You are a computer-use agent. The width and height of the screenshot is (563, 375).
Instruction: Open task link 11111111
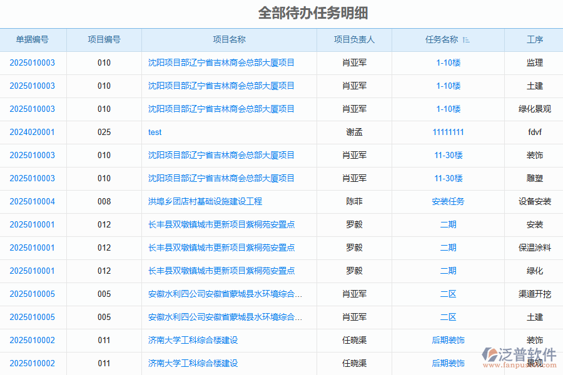[448, 132]
